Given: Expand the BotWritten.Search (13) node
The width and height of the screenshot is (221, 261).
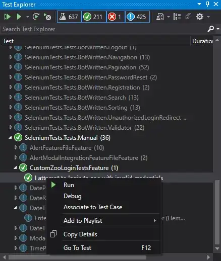Looking at the screenshot, I should pyautogui.click(x=11, y=97).
